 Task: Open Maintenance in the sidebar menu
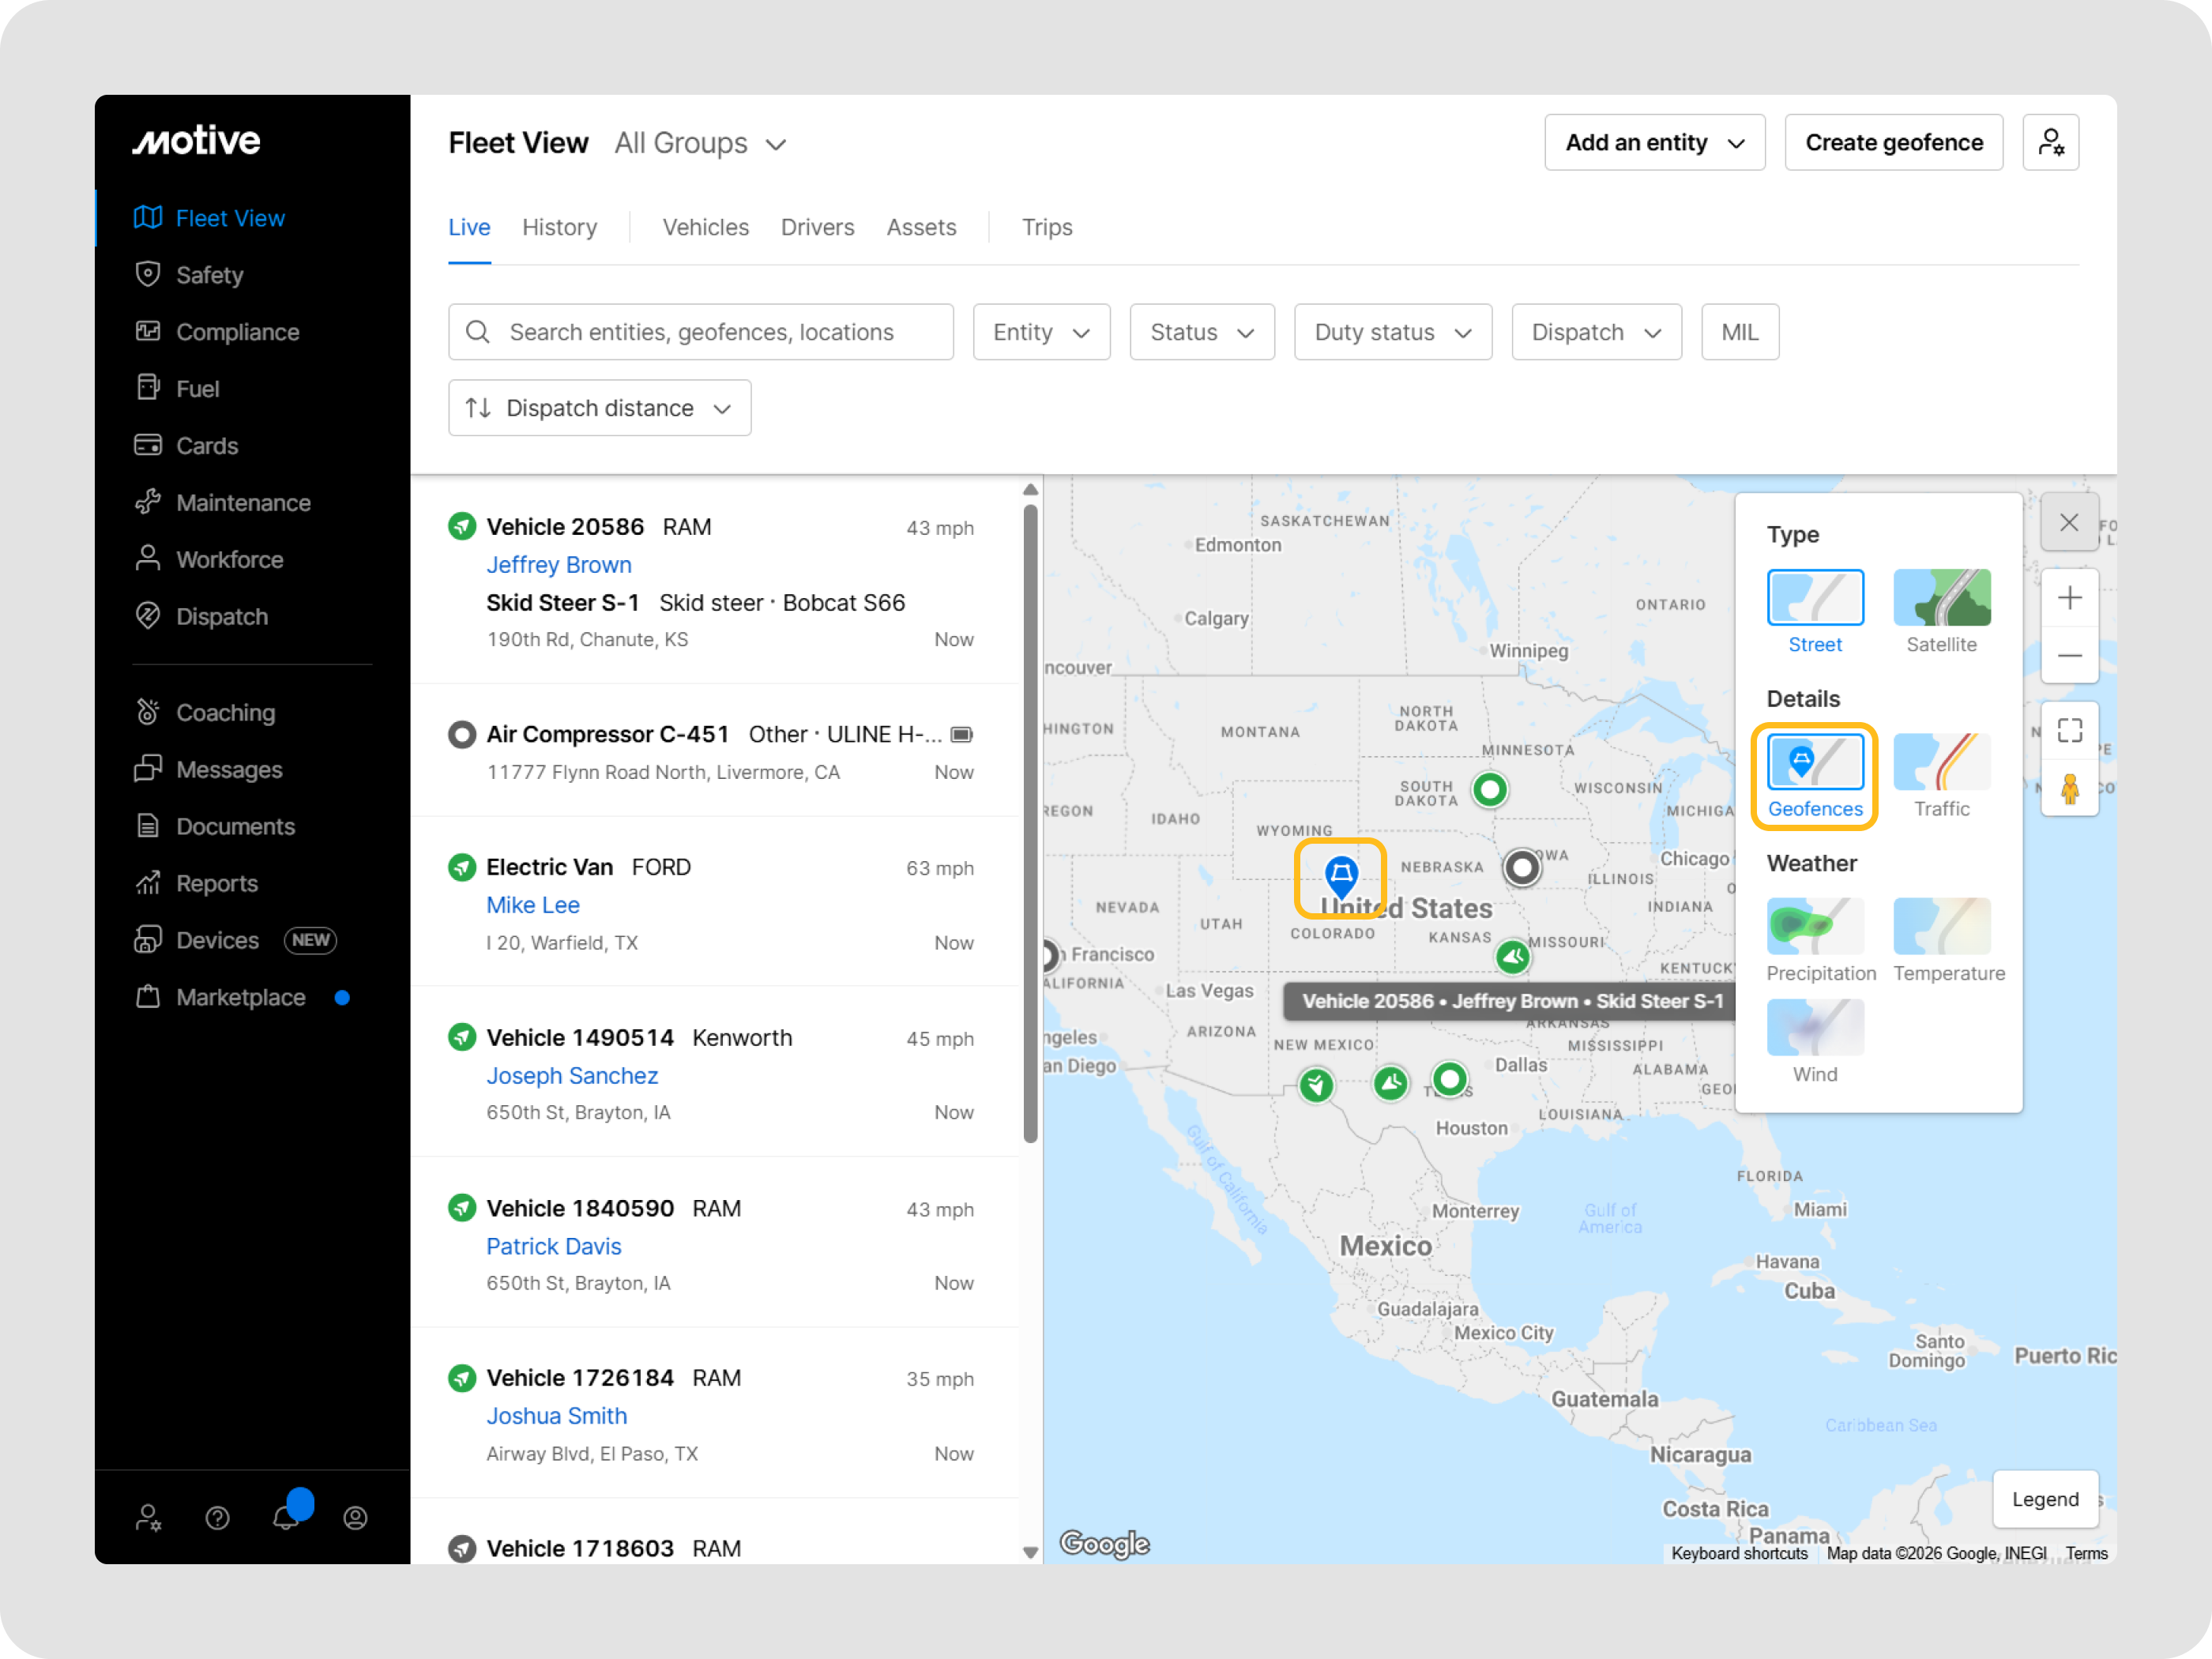pyautogui.click(x=243, y=503)
